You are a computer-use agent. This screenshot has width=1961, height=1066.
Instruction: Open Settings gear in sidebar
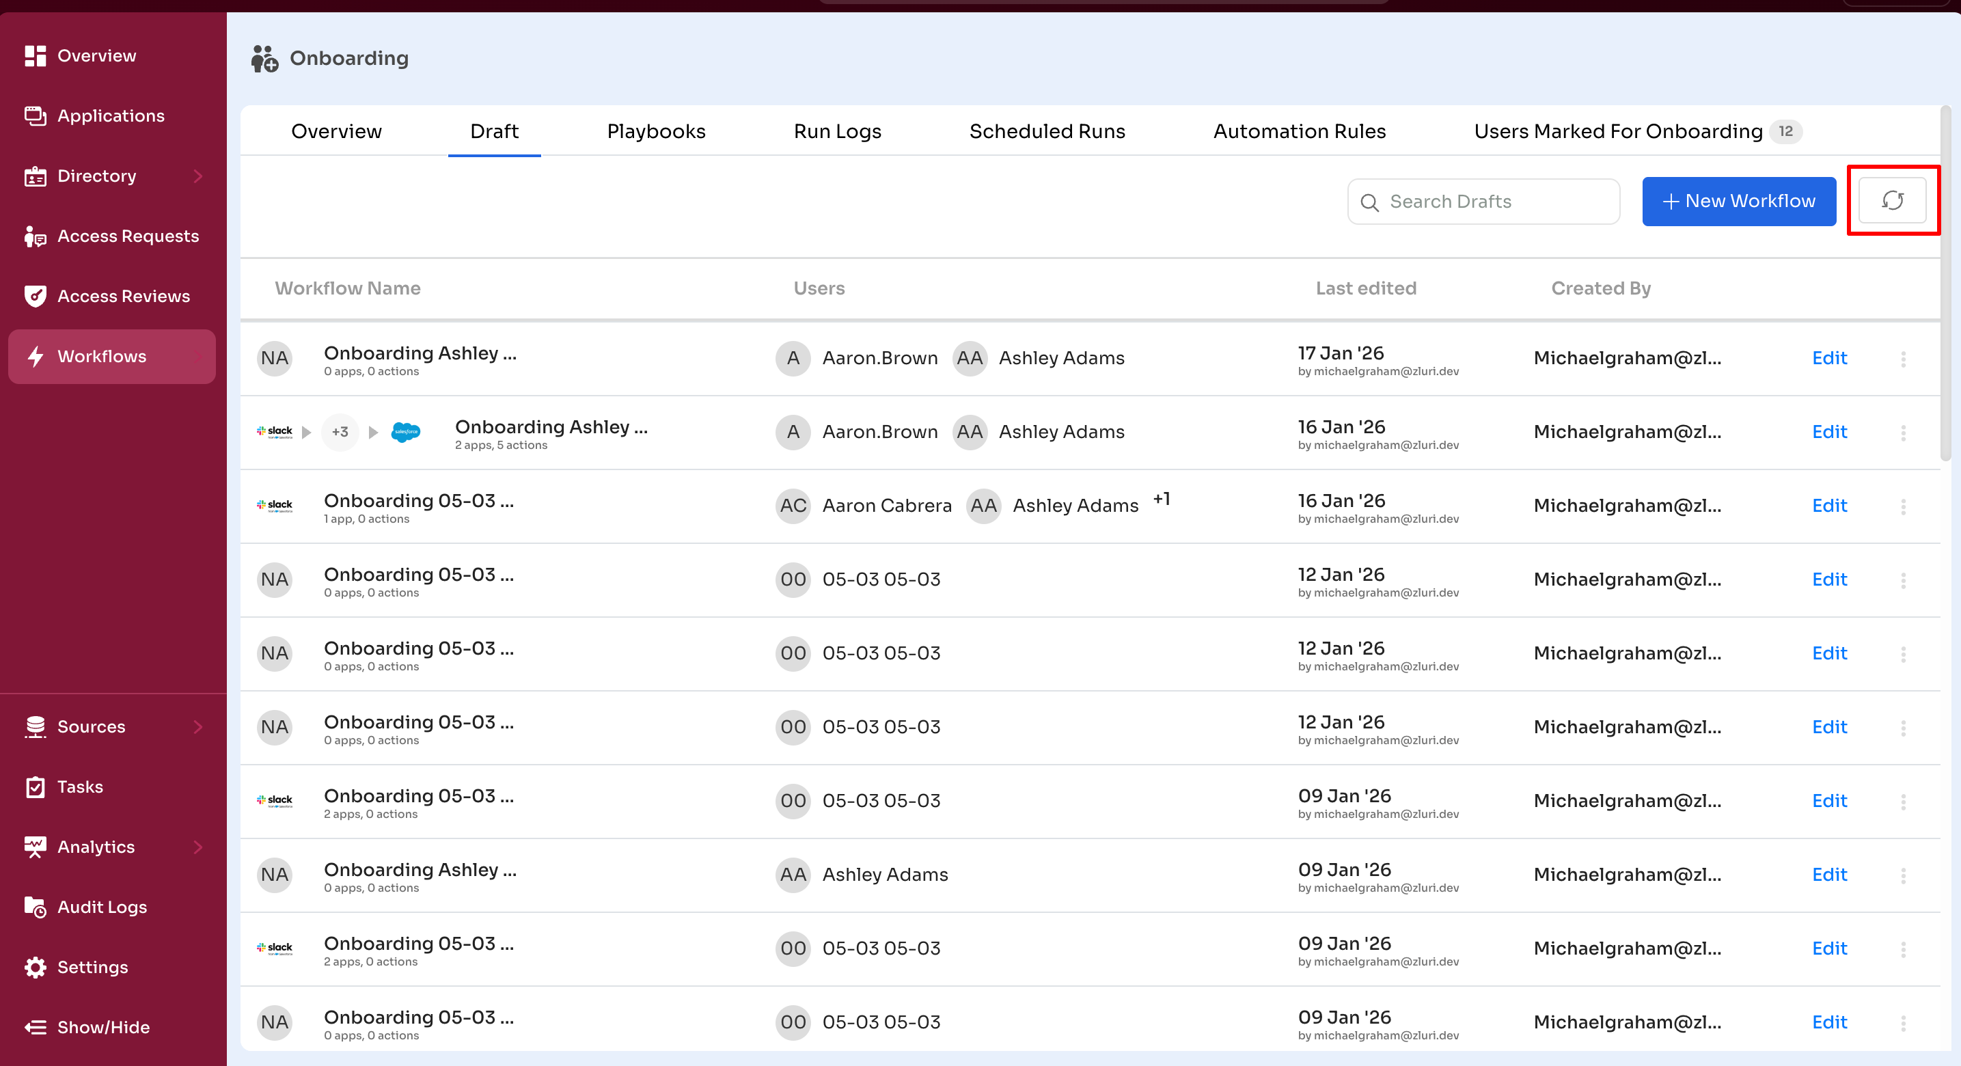(x=35, y=967)
